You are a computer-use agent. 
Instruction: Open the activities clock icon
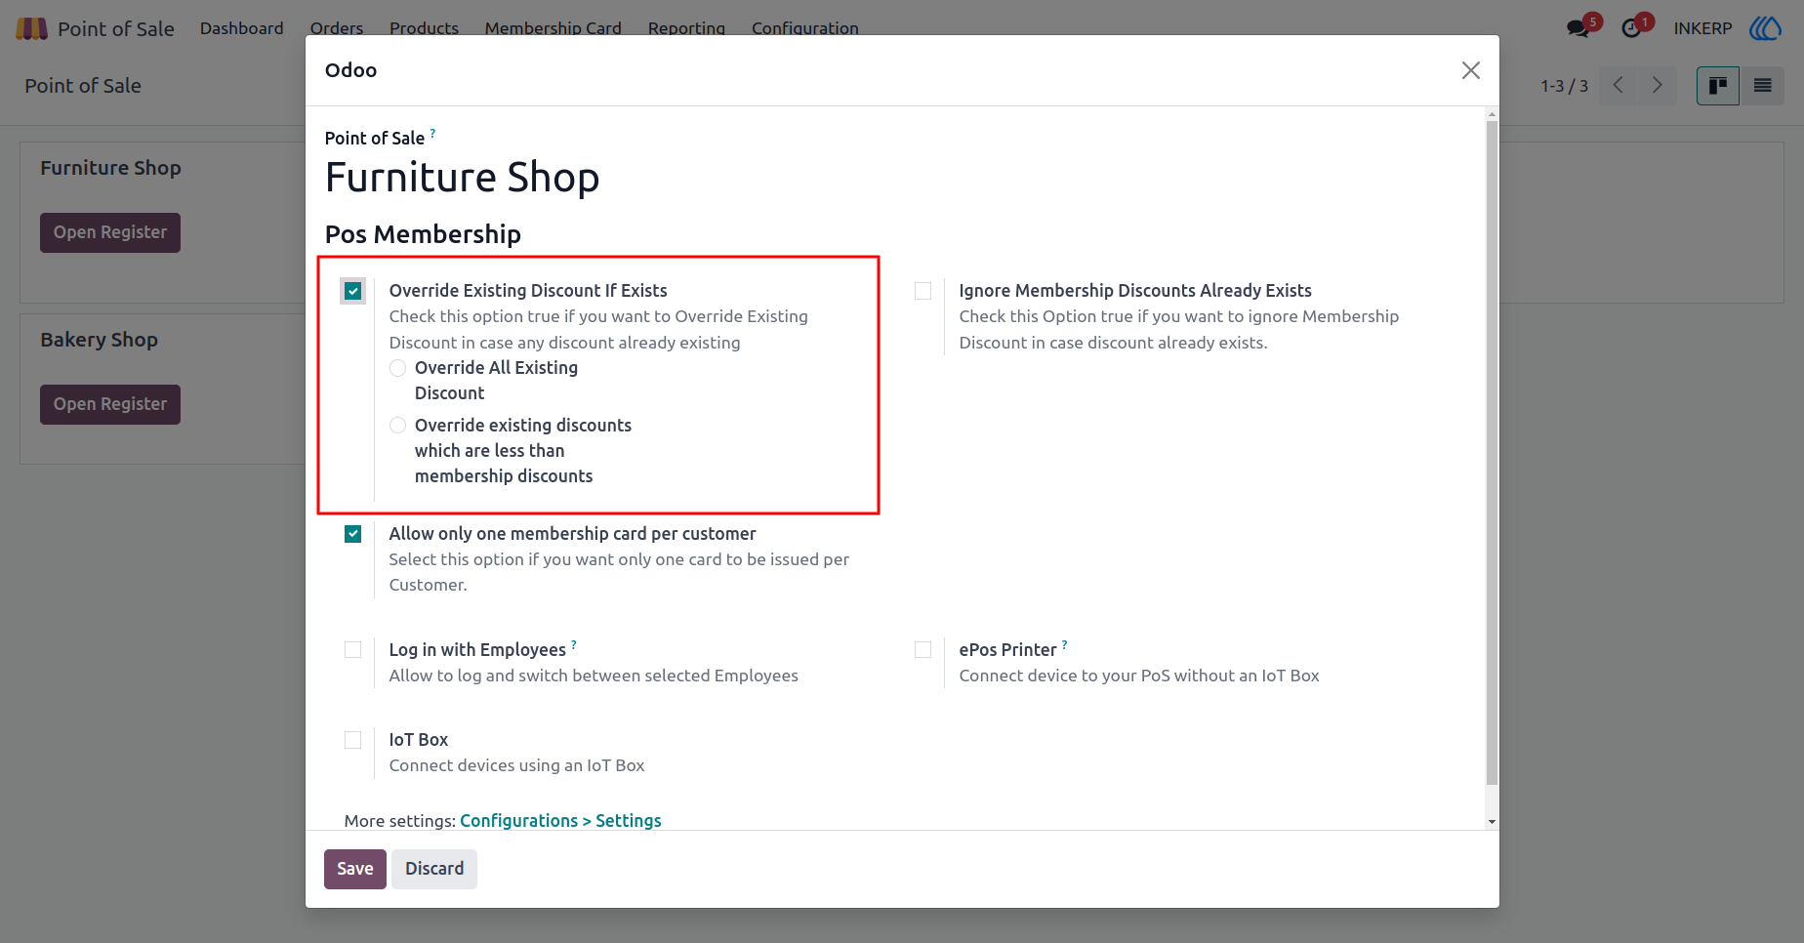(1631, 28)
